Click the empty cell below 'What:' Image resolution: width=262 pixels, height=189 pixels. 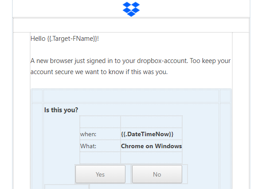[x=100, y=158]
